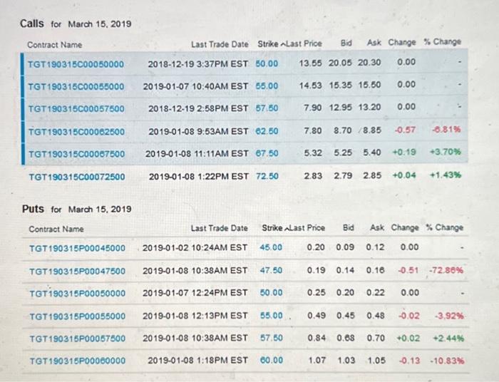Click the Puts Ask column header

coord(377,227)
